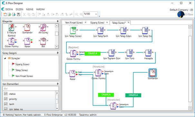Select the İzin TalepTarih node

tap(101, 31)
